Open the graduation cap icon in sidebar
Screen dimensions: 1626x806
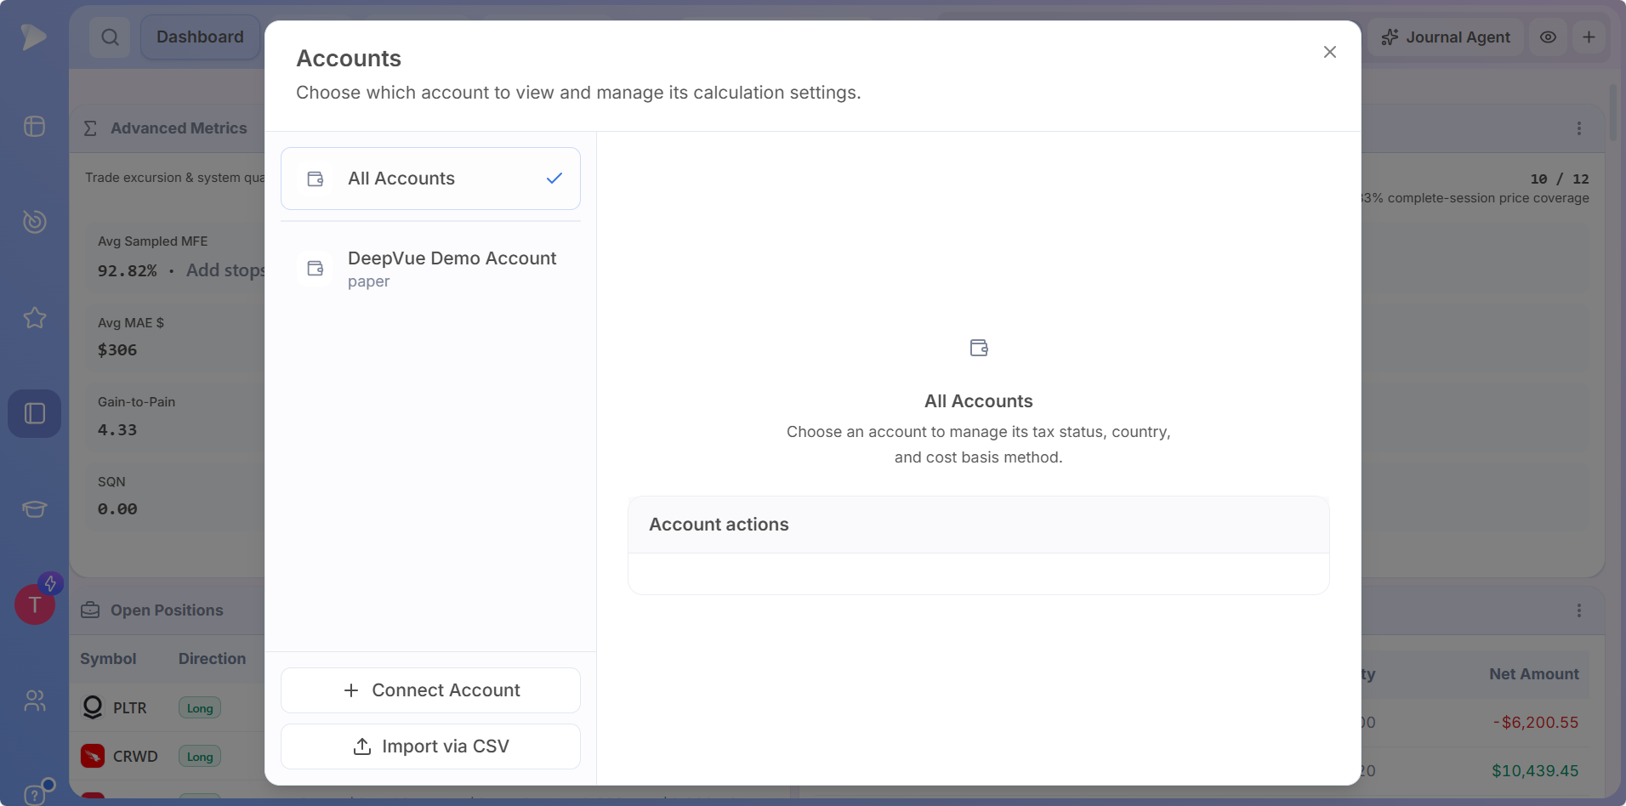point(34,508)
